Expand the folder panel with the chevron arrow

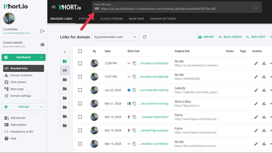point(65,52)
